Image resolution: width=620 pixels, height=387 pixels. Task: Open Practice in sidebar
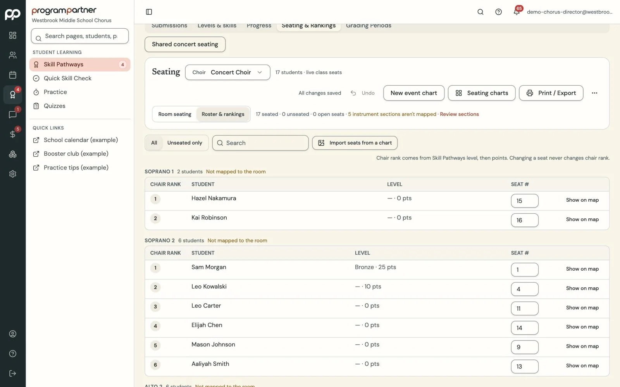click(x=80, y=92)
